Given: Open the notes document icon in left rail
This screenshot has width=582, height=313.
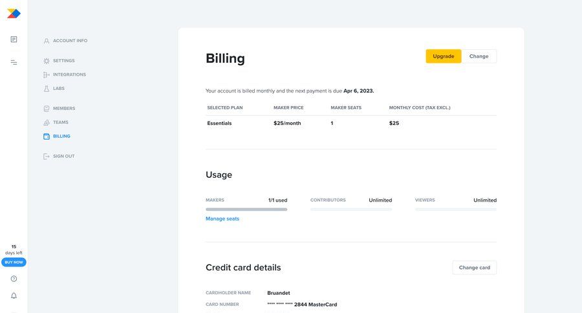Looking at the screenshot, I should click(x=14, y=39).
